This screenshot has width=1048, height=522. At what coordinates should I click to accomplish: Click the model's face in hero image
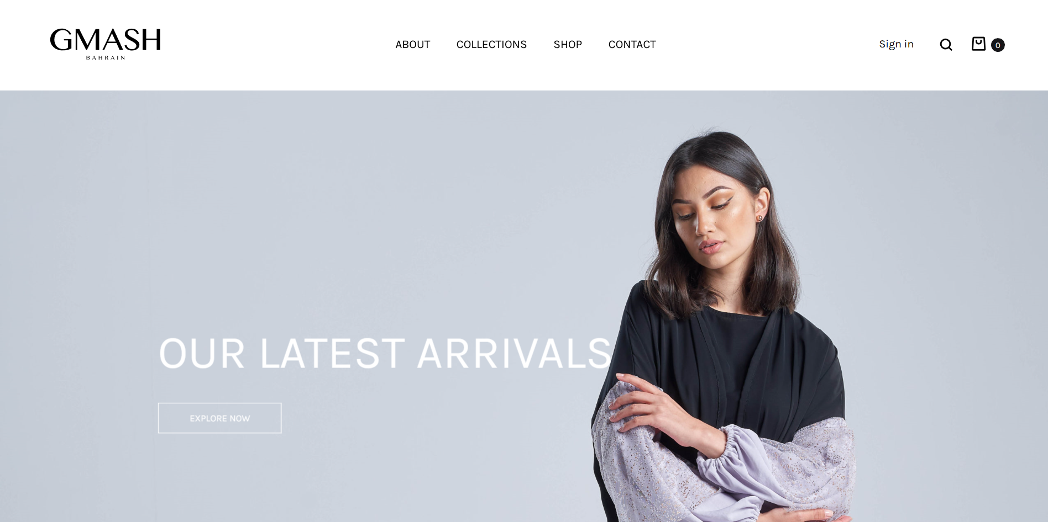pos(713,221)
